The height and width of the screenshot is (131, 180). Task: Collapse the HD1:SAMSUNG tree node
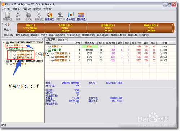click(4, 61)
